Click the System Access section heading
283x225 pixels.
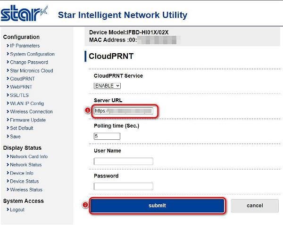24,201
